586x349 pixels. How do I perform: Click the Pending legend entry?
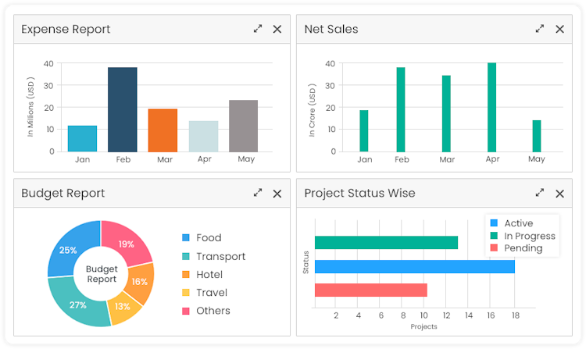[x=523, y=248]
